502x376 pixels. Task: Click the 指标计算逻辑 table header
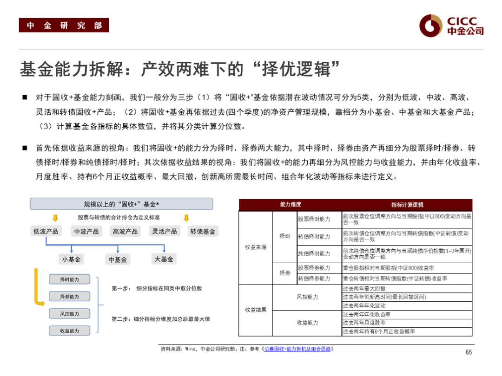(x=407, y=205)
